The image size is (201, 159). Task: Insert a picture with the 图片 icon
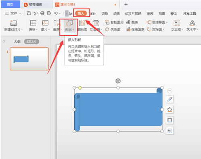(45, 23)
